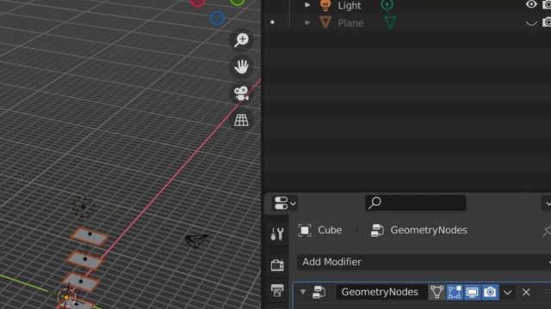Expand the Light outliner entry

point(307,5)
